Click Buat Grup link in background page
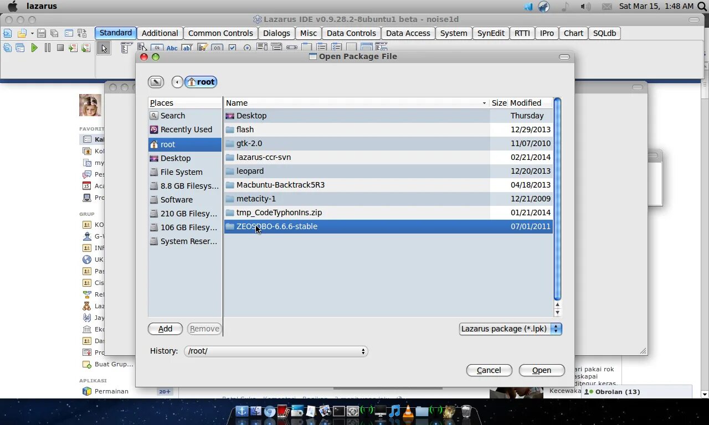This screenshot has height=425, width=709. pos(114,364)
